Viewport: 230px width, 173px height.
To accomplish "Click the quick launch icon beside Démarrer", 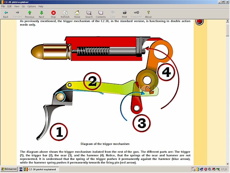I will (21, 169).
